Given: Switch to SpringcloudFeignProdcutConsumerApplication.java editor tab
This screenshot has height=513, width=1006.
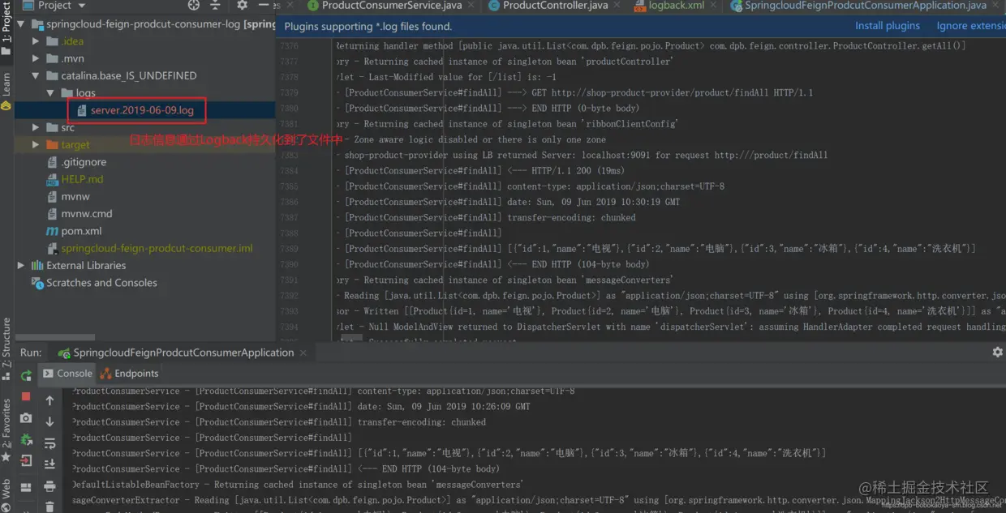Looking at the screenshot, I should [x=858, y=6].
